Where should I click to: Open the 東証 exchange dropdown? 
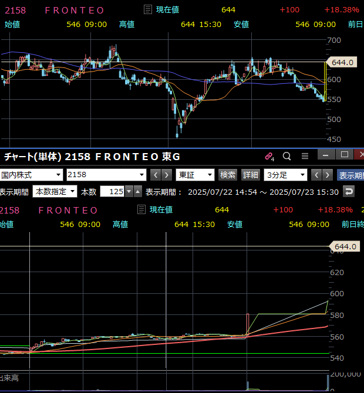pyautogui.click(x=195, y=175)
